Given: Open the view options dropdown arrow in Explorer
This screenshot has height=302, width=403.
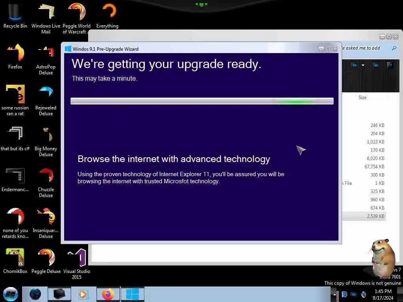Looking at the screenshot, I should (363, 65).
